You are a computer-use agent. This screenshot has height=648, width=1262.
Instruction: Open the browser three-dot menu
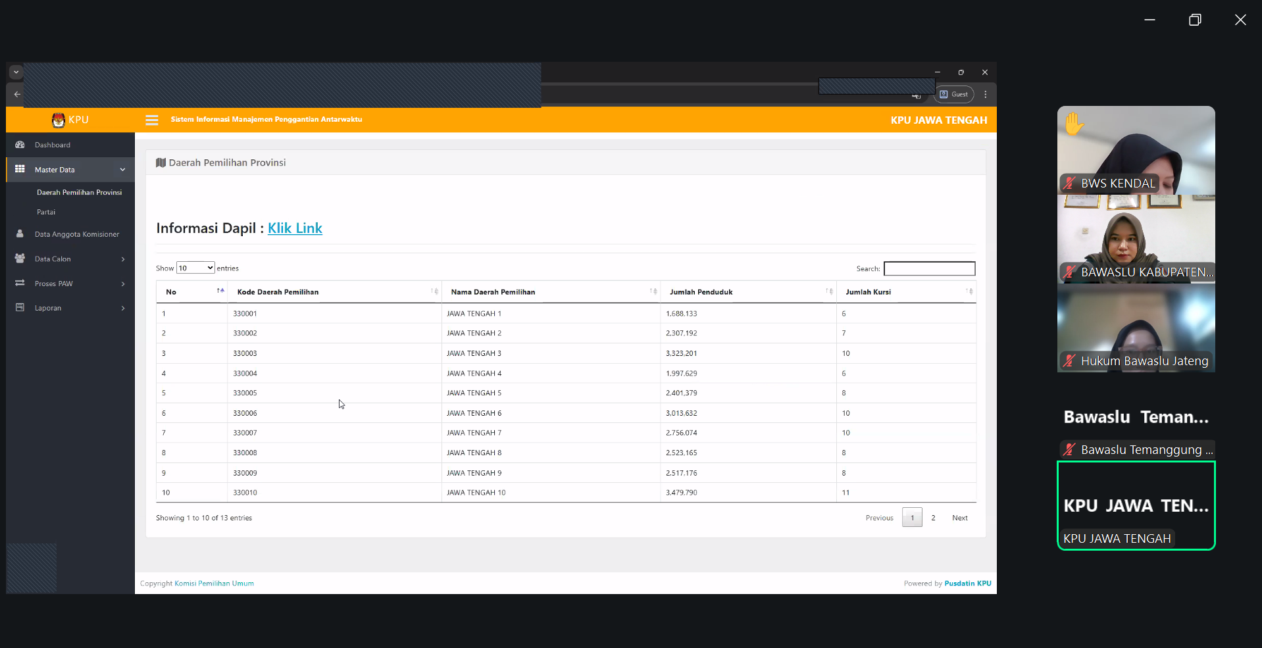click(x=985, y=94)
